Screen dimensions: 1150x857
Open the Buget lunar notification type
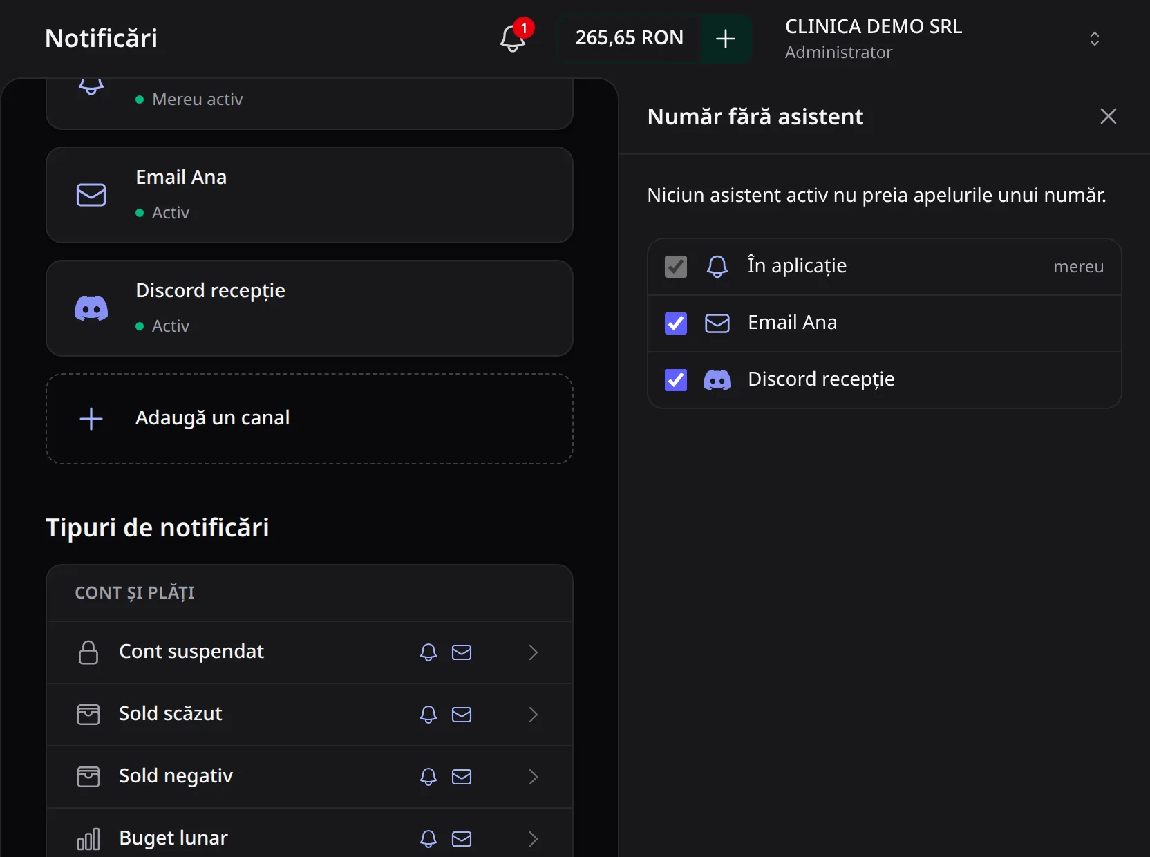(310, 834)
